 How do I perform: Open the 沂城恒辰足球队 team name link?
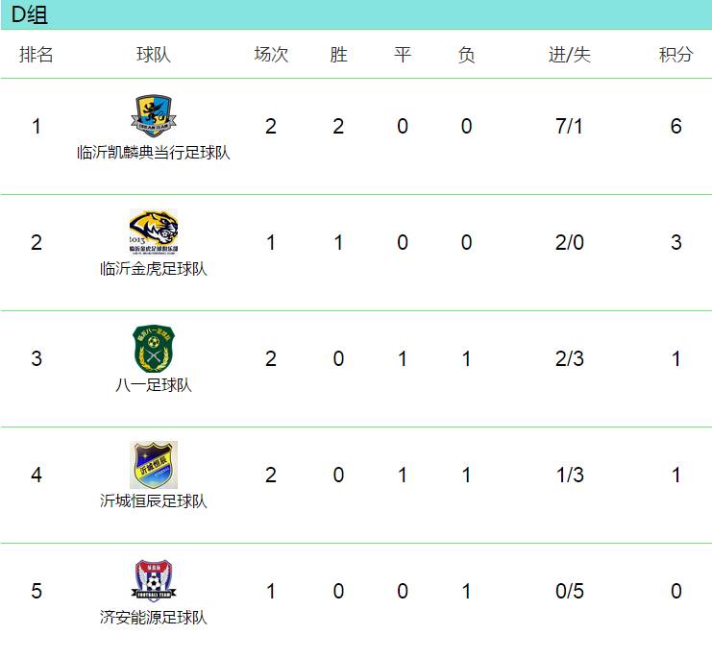pyautogui.click(x=154, y=500)
